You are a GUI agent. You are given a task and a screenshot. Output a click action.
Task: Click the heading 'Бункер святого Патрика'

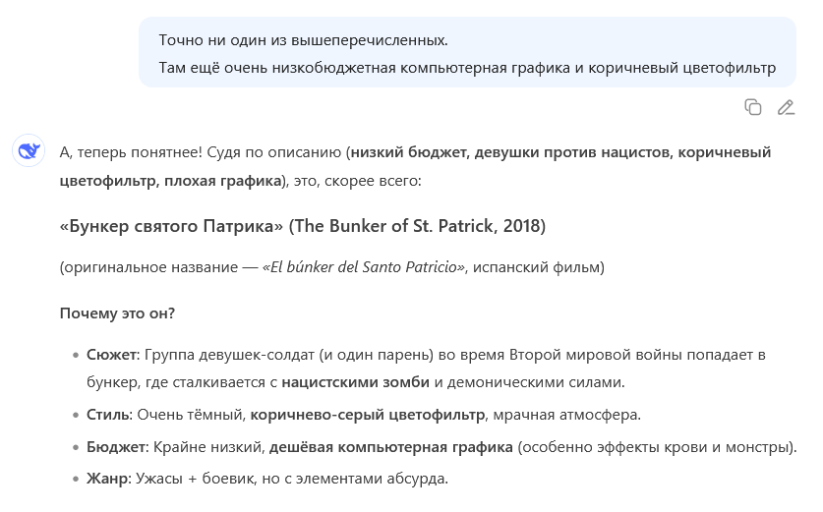click(x=171, y=226)
